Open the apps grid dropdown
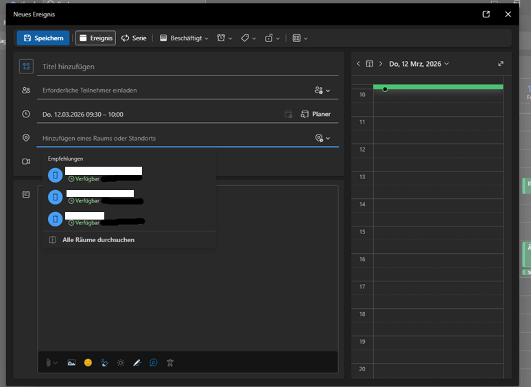Screen dimensions: 531x387 pos(300,38)
